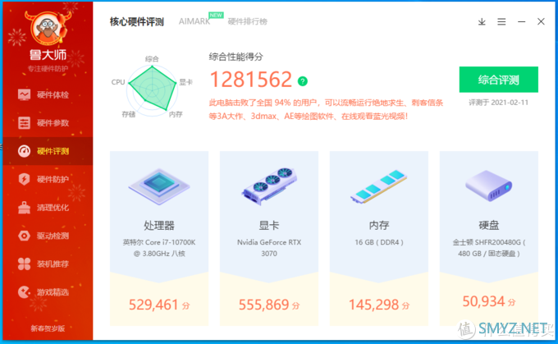Click the hard drive illustration
558x344 pixels.
tap(489, 186)
